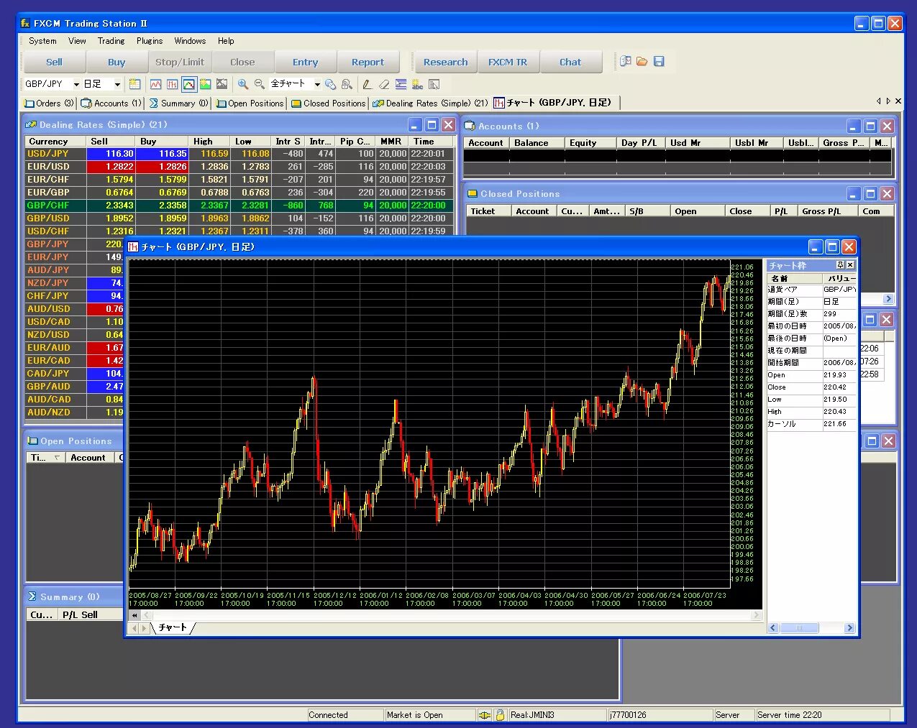Click the padlock icon in status bar
The image size is (917, 728).
pos(500,715)
